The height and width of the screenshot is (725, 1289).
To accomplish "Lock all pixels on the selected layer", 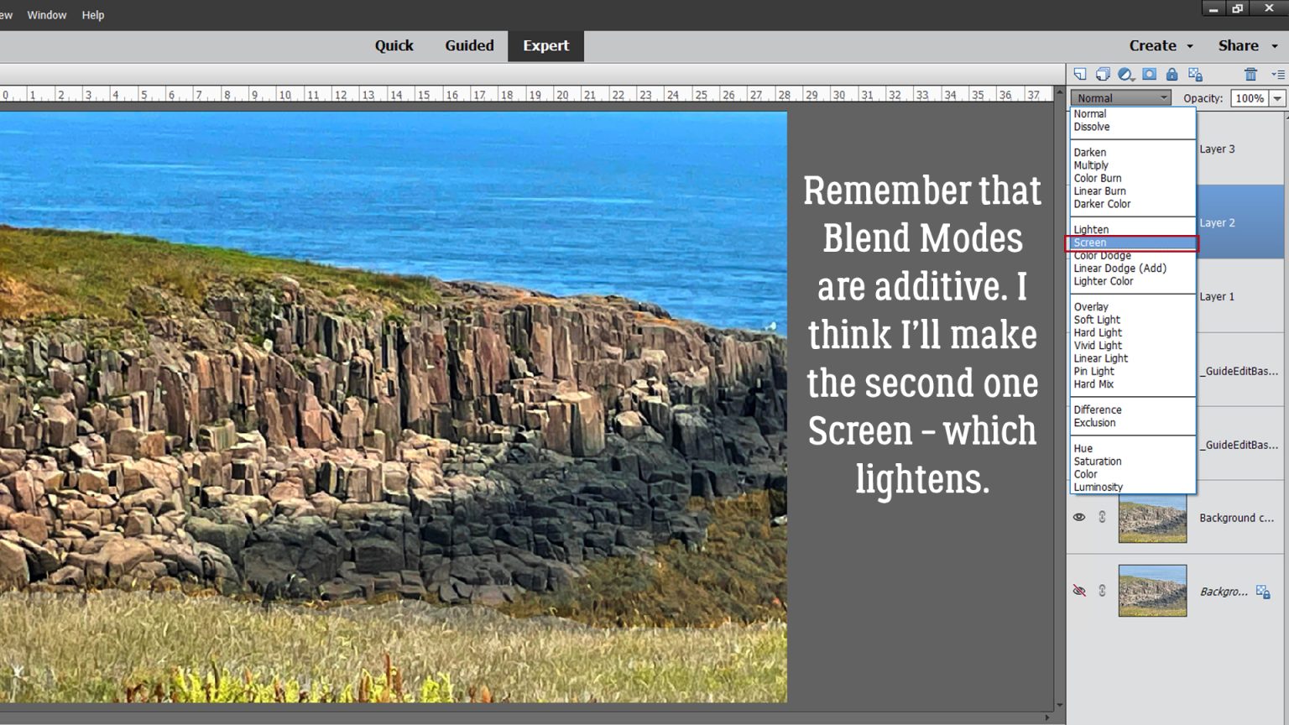I will tap(1172, 75).
